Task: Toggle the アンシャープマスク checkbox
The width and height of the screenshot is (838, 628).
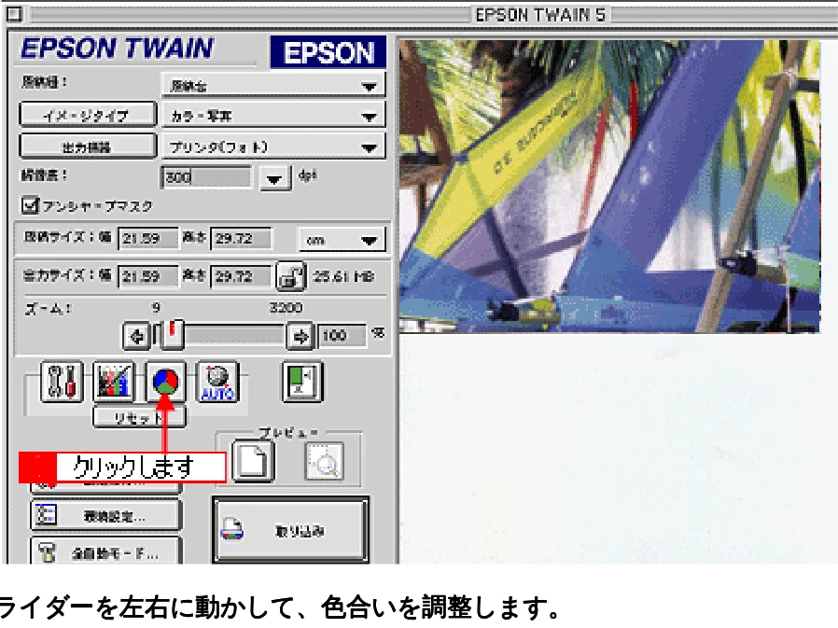Action: pyautogui.click(x=30, y=204)
